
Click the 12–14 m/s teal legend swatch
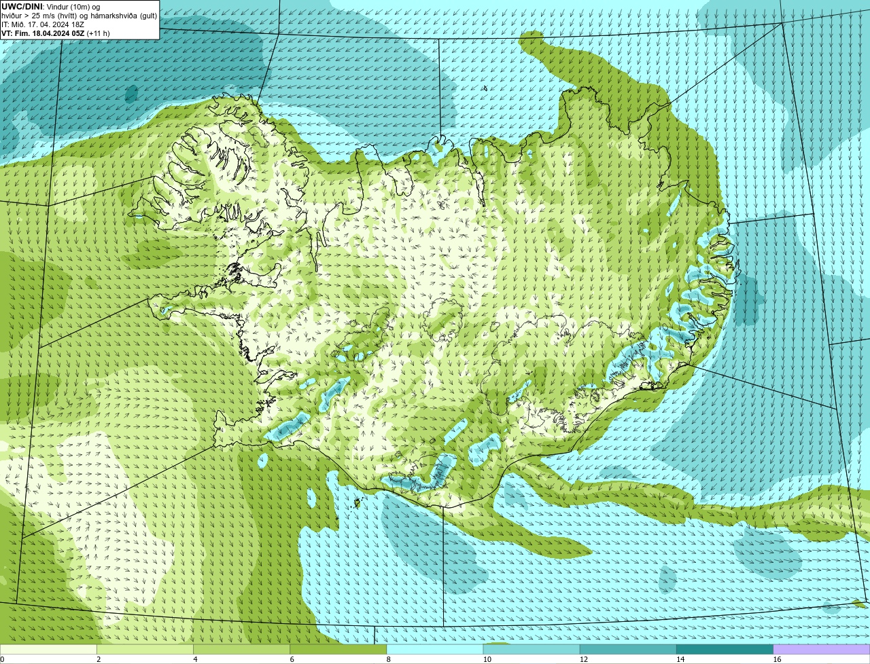pos(628,650)
